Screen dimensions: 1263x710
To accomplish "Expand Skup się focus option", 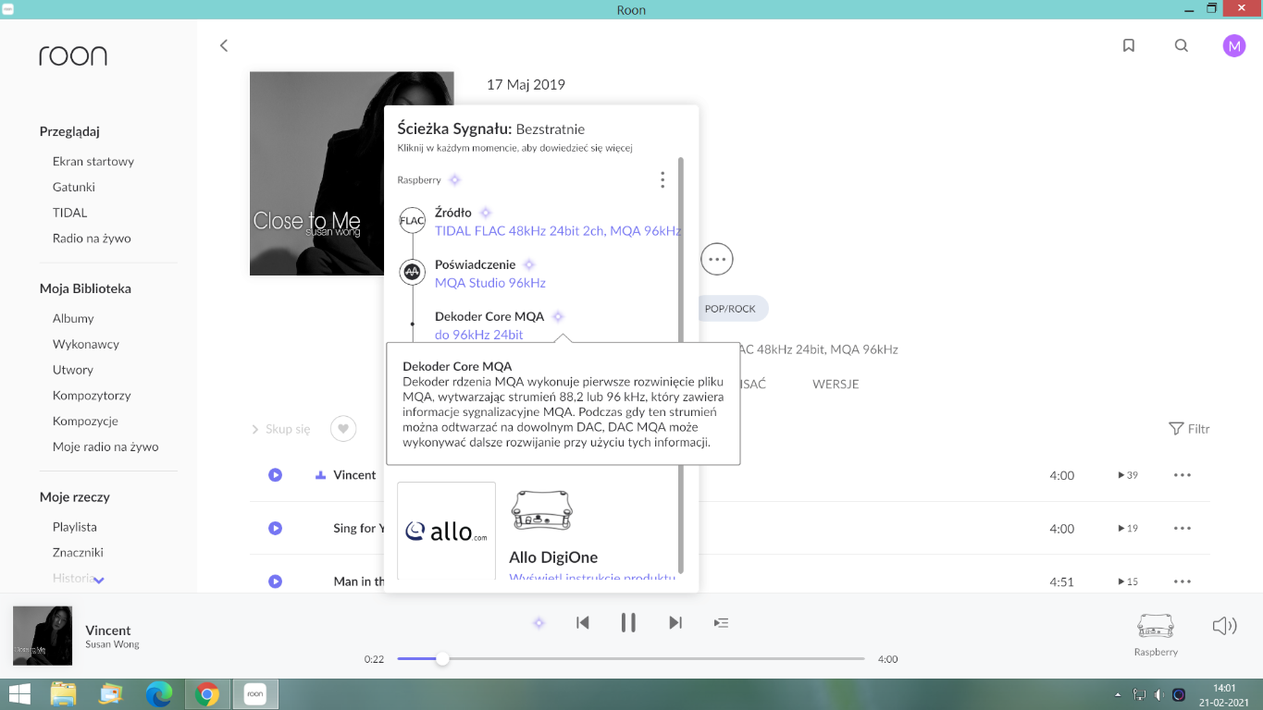I will pyautogui.click(x=280, y=429).
